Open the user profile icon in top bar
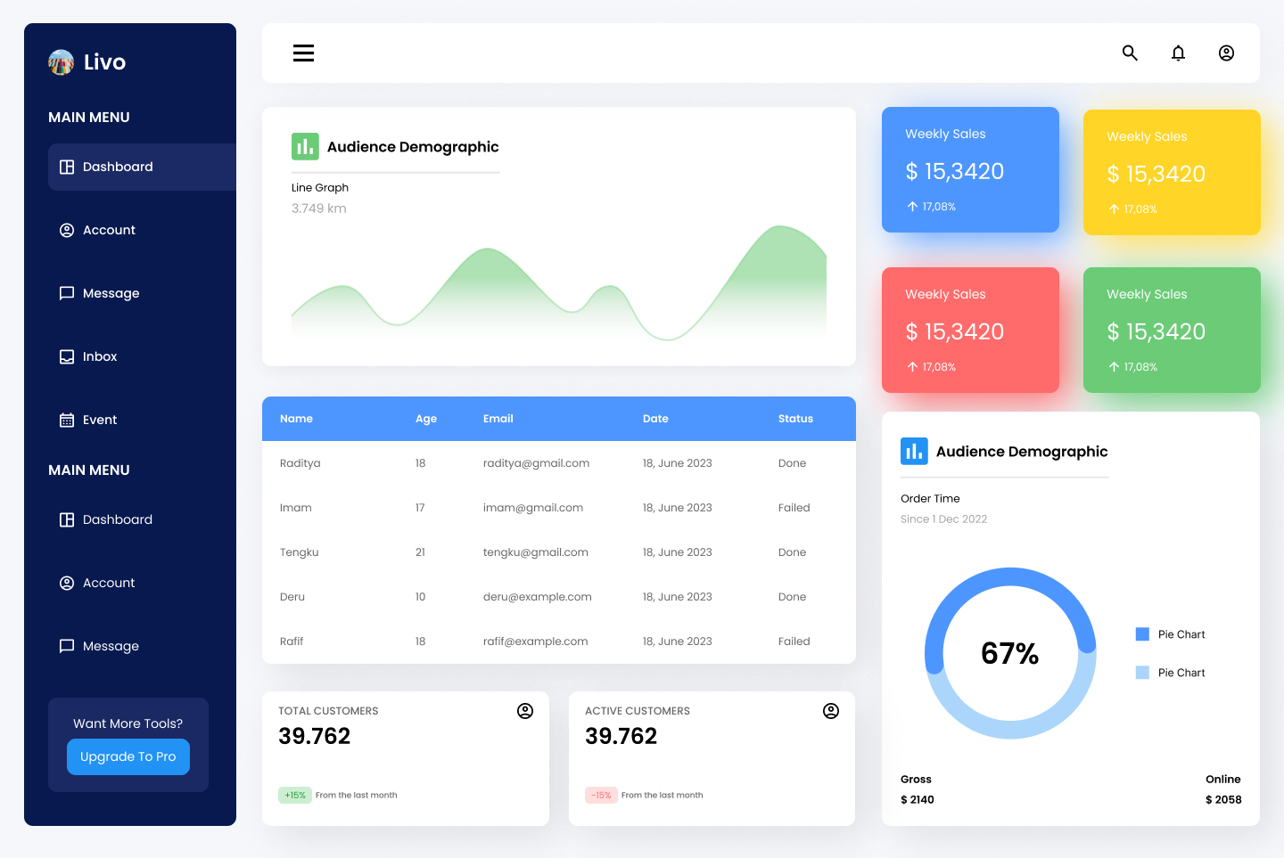The image size is (1284, 858). click(x=1226, y=53)
